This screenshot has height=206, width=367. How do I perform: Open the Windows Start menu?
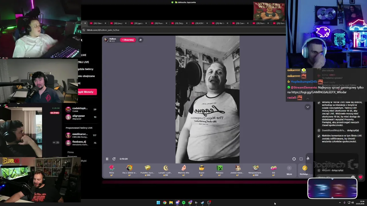pos(158,203)
